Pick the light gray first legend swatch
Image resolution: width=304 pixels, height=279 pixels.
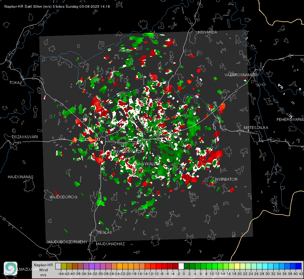[x=58, y=266]
